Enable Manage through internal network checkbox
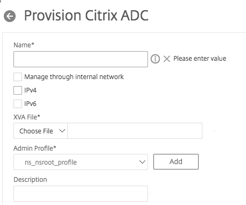Image resolution: width=246 pixels, height=205 pixels. click(x=18, y=77)
